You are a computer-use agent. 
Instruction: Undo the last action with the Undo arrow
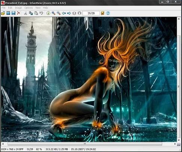(x=41, y=13)
